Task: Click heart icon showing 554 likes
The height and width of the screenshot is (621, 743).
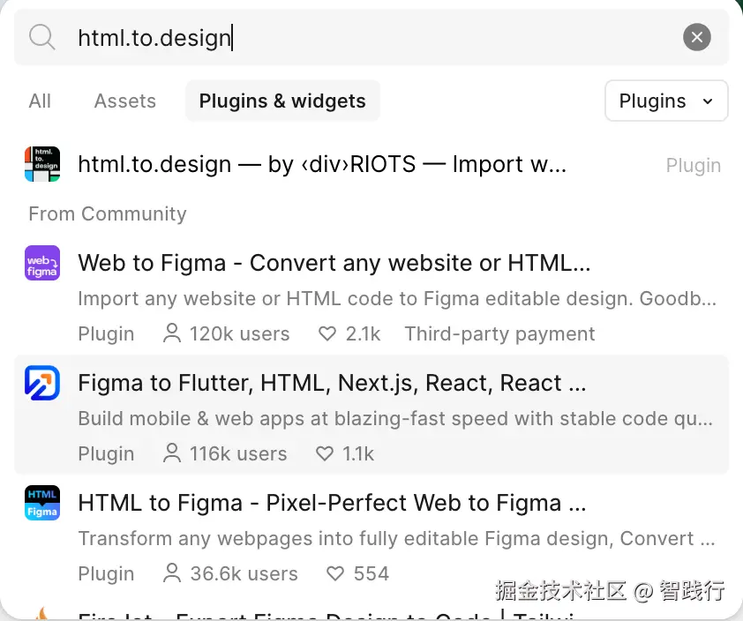Action: click(x=335, y=574)
